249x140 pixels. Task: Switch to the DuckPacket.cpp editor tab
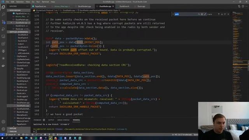click(84, 6)
